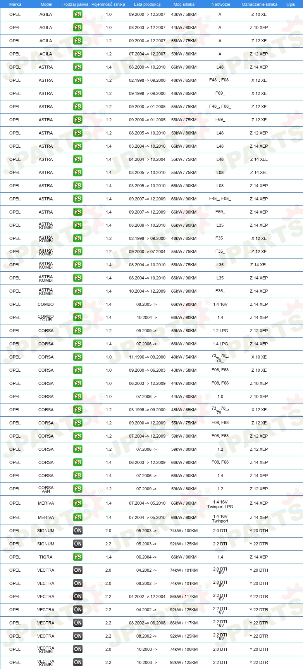Image resolution: width=303 pixels, height=669 pixels.
Task: Click the petrol icon for ASTRA F69_ X 12 XE
Action: 78,93
